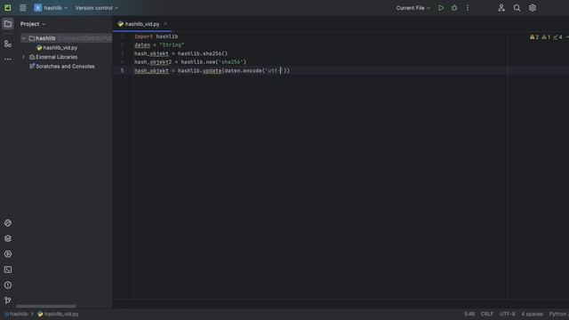The width and height of the screenshot is (569, 320).
Task: Expand the External Libraries node
Action: pos(24,57)
